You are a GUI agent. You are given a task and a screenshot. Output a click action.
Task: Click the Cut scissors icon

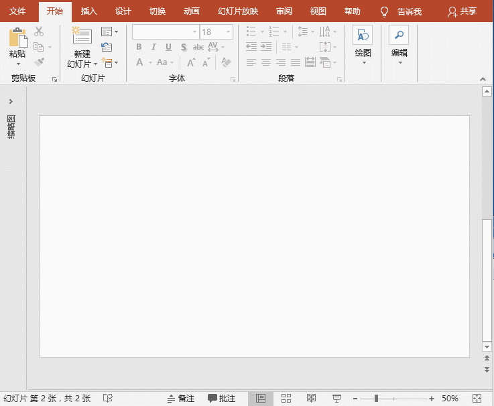[39, 31]
